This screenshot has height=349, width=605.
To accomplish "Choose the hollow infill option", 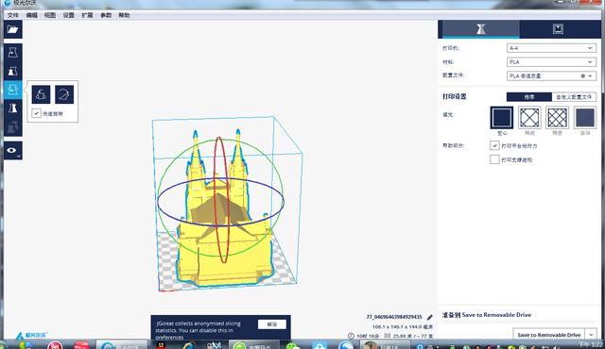I will (502, 118).
